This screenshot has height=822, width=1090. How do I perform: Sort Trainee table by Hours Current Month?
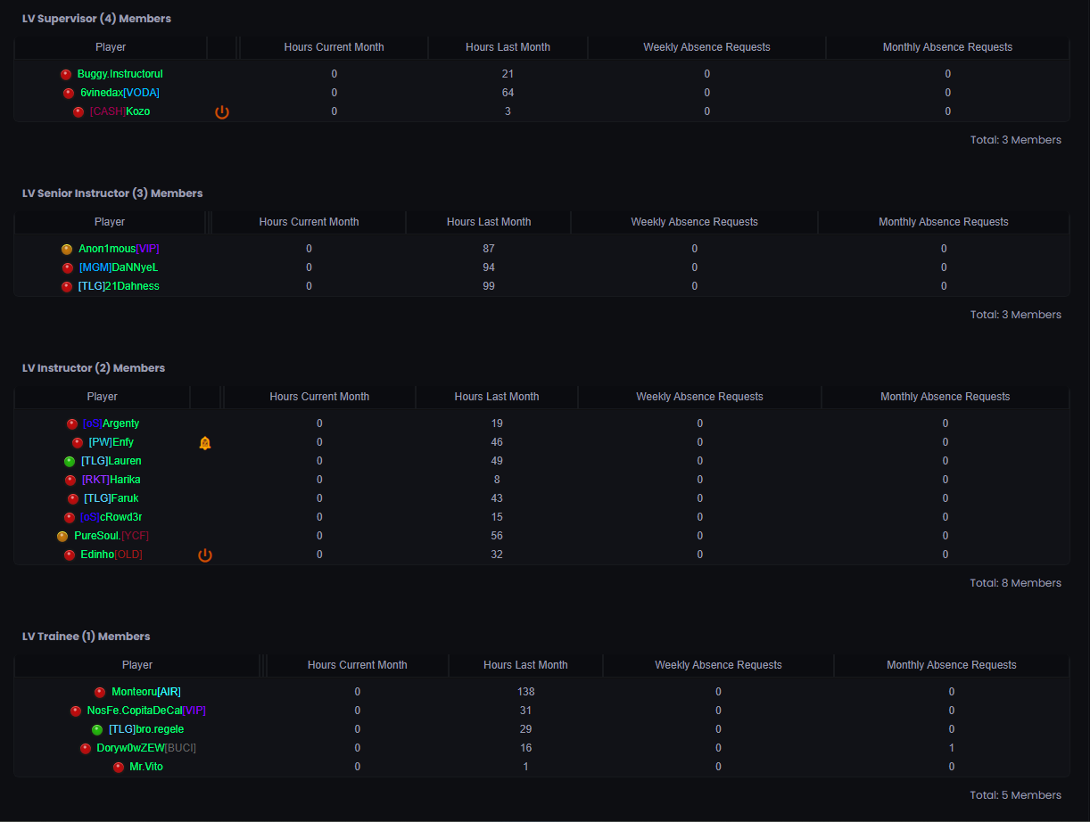tap(357, 665)
